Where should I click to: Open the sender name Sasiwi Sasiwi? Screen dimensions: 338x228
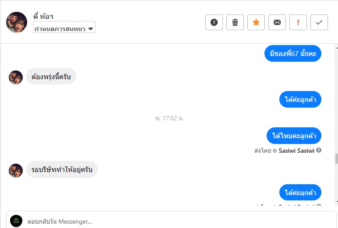(x=296, y=151)
